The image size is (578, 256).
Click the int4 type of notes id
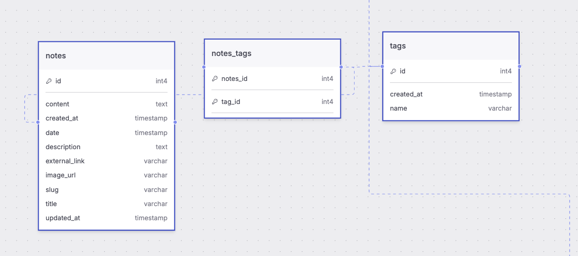pos(161,81)
